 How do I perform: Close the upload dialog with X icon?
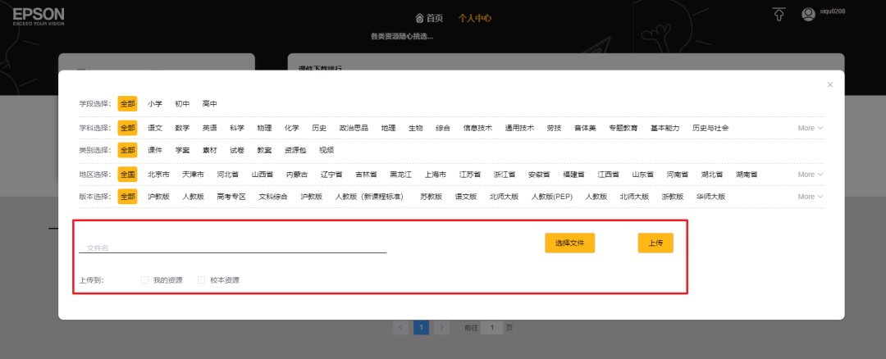point(829,84)
